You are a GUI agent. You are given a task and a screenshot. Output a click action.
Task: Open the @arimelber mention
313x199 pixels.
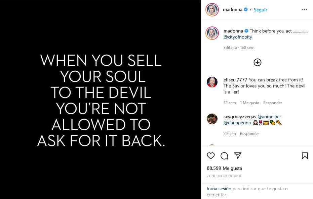(x=269, y=117)
